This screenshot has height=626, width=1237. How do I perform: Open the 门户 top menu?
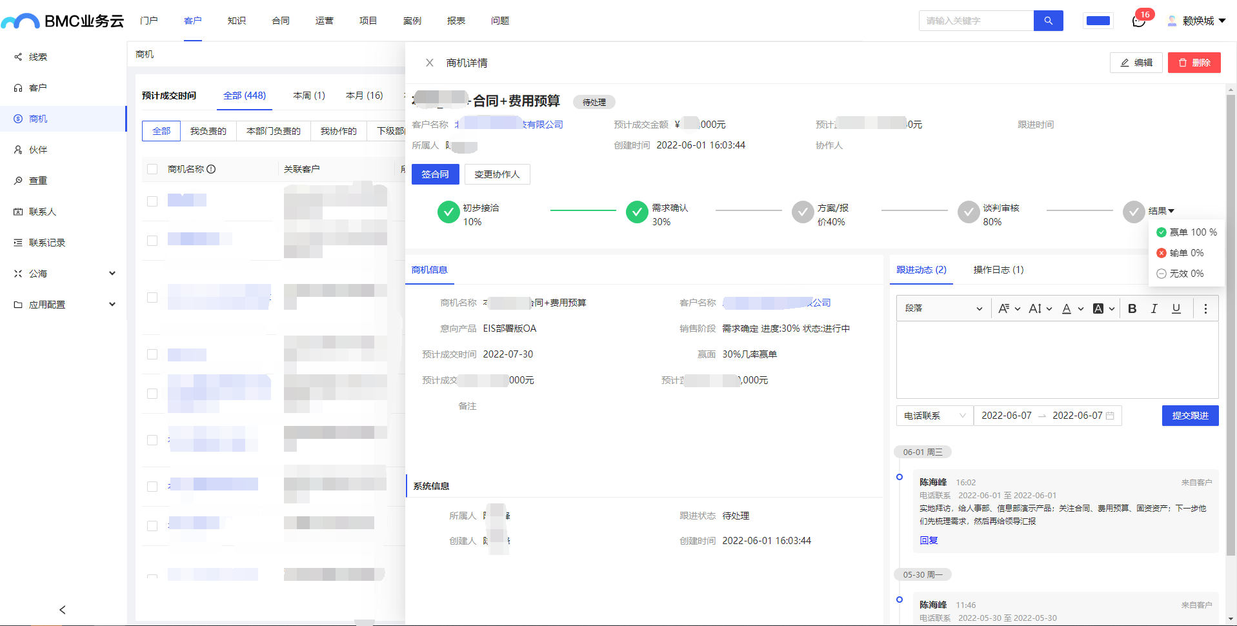(x=149, y=21)
